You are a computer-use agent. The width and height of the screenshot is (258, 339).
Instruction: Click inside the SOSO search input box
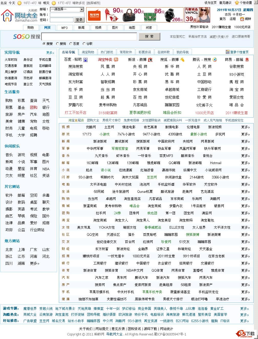90,37
